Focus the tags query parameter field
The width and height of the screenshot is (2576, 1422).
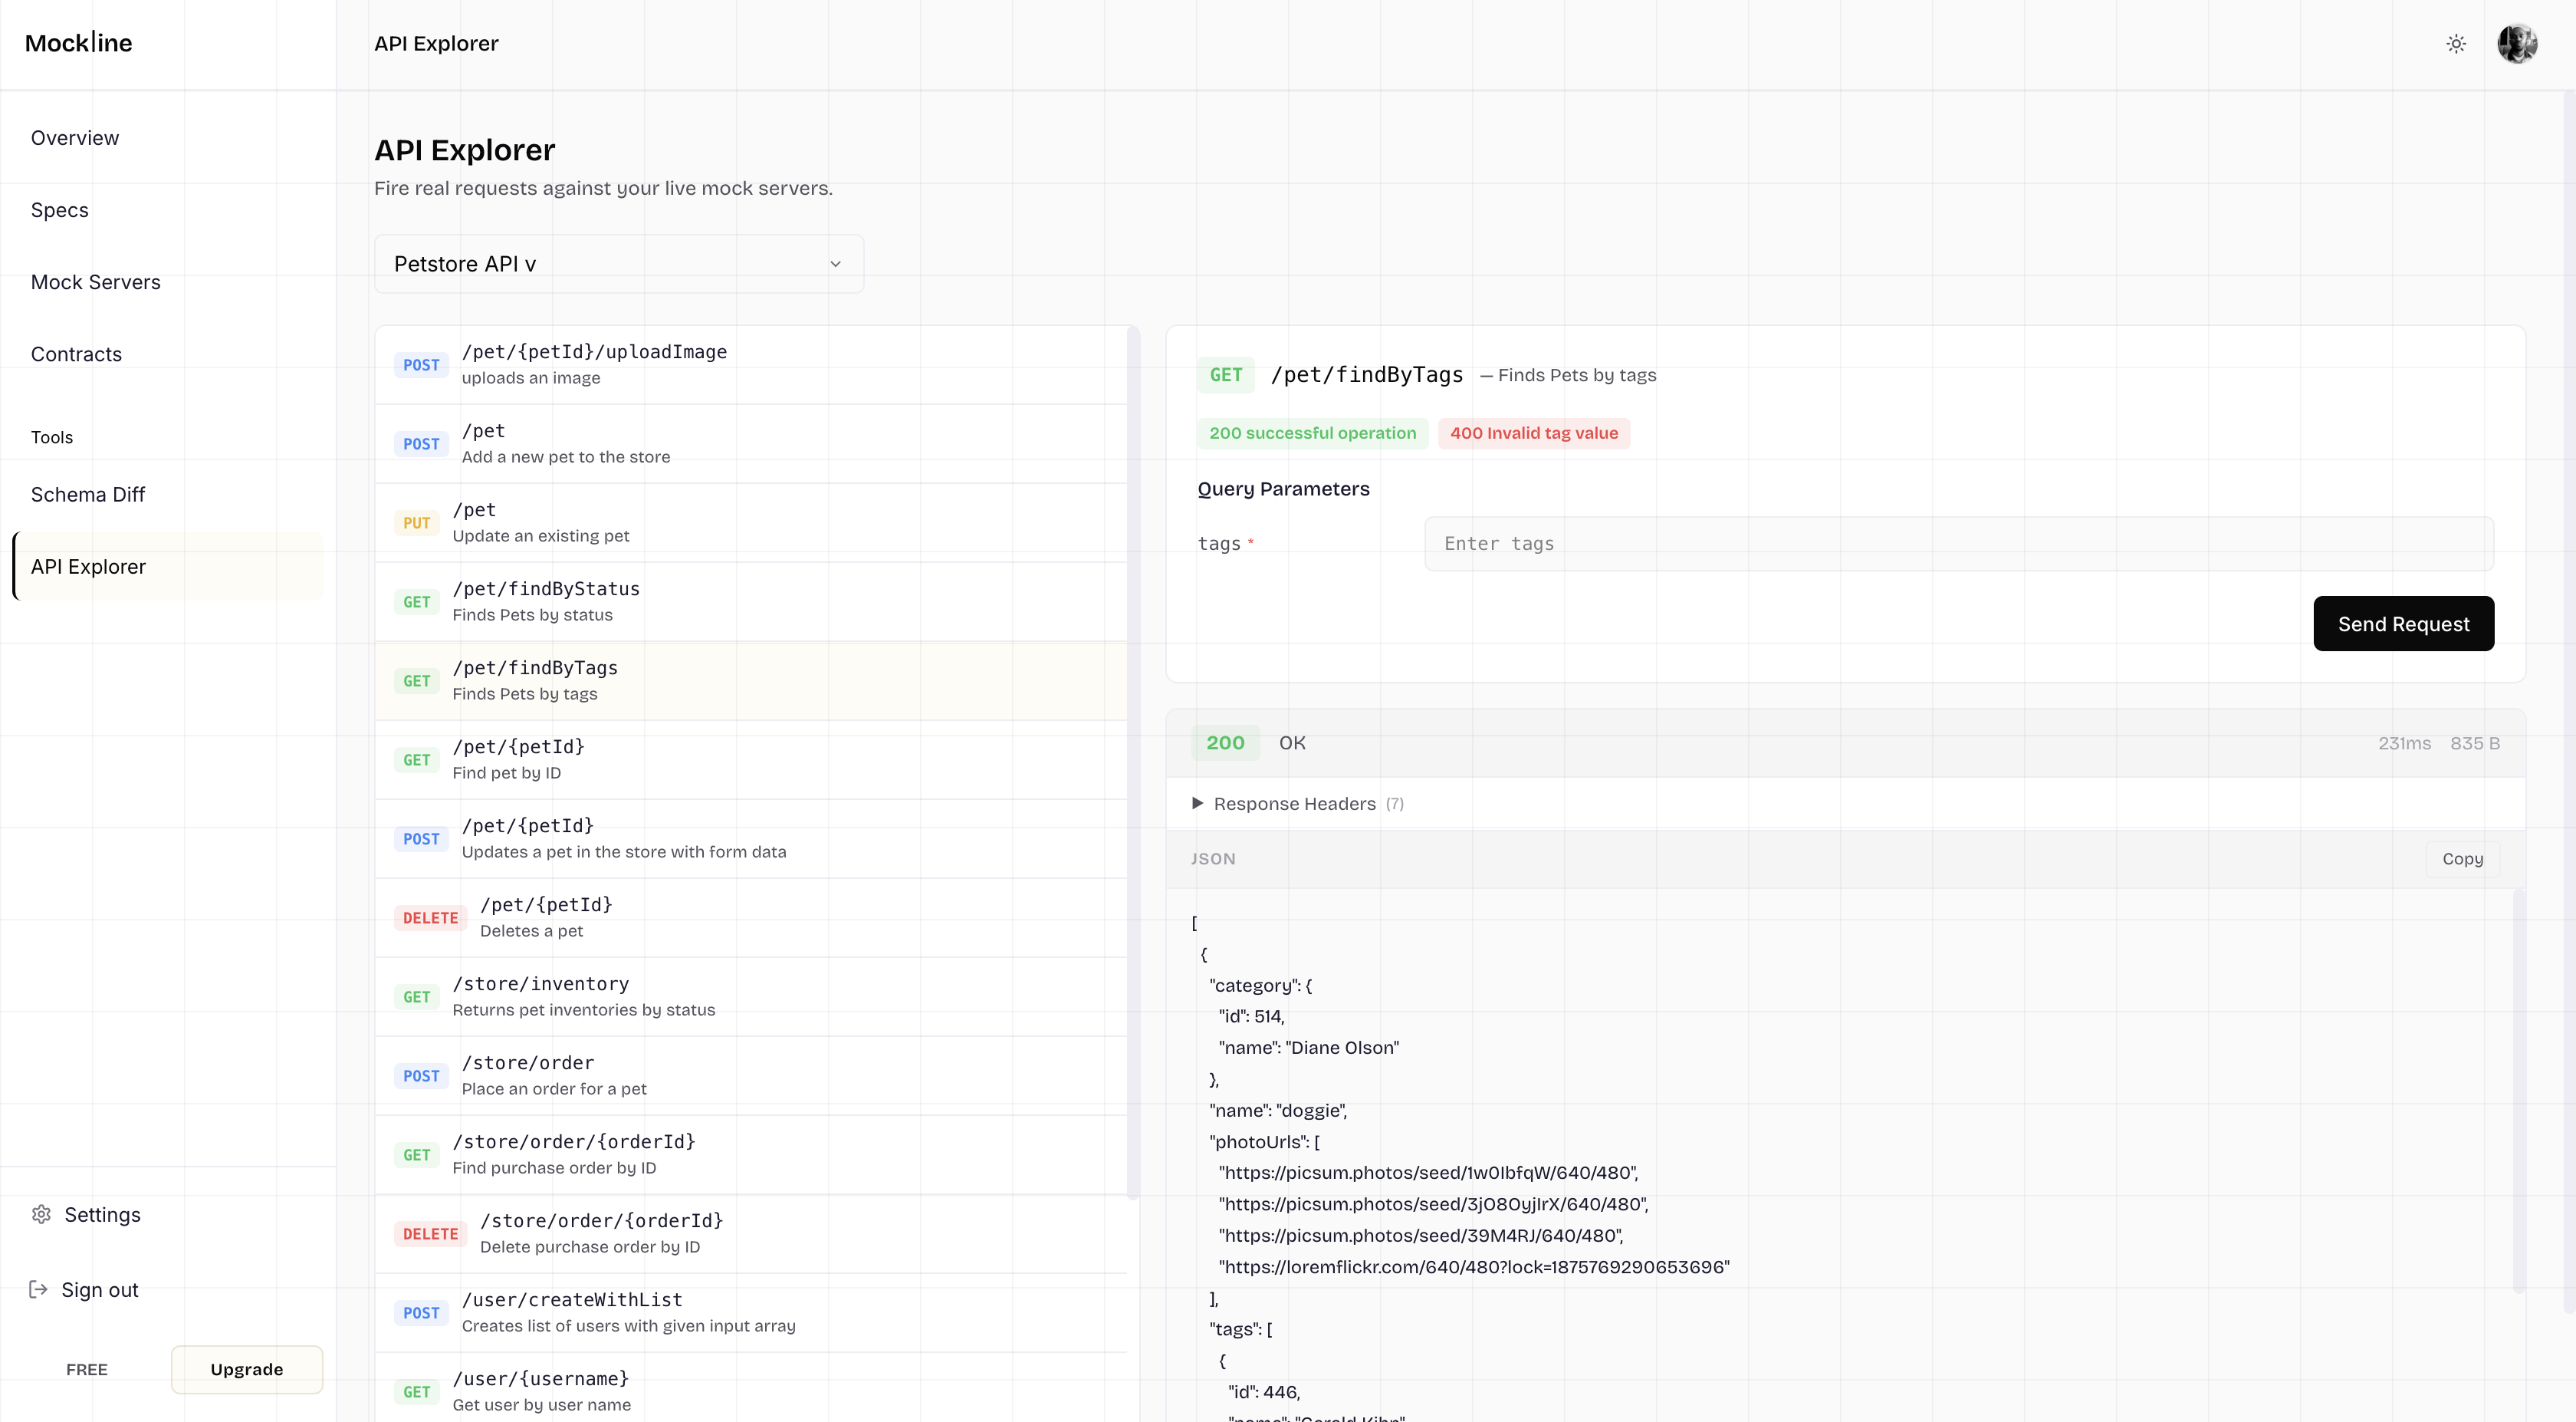point(1957,543)
